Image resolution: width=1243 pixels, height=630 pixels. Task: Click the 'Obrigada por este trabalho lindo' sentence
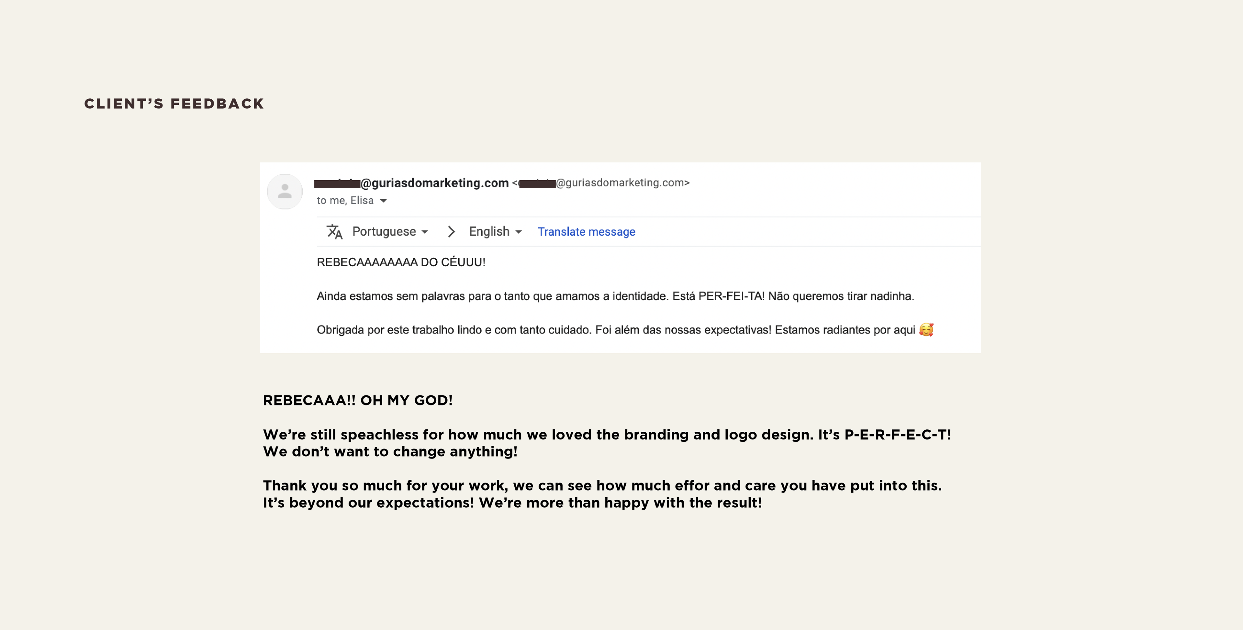click(616, 329)
